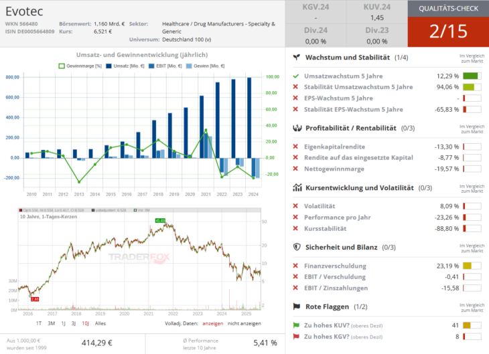Click anzeigen for Volladj. Daten
Screen dimensions: 489x354
click(x=213, y=323)
